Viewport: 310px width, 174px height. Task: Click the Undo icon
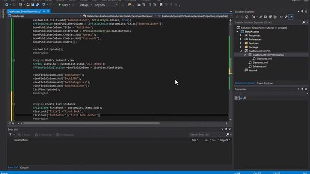(44, 5)
